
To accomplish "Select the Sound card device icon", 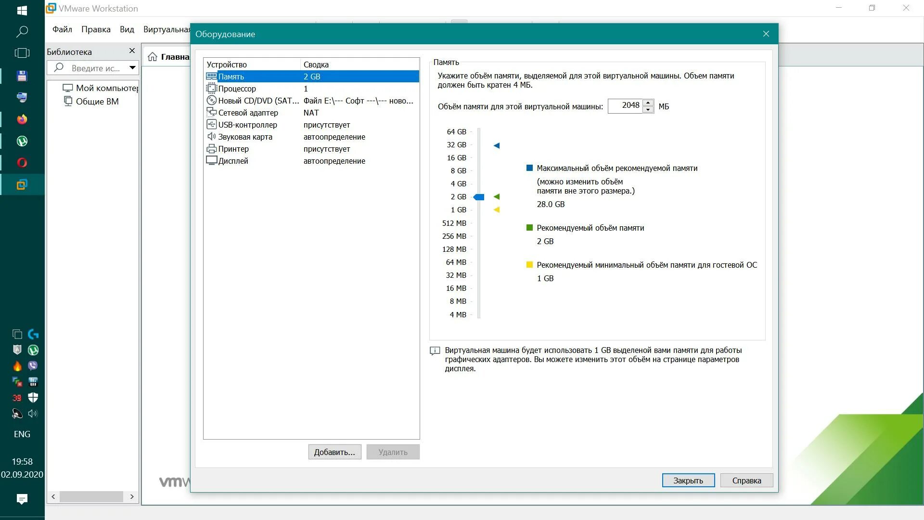I will [211, 137].
